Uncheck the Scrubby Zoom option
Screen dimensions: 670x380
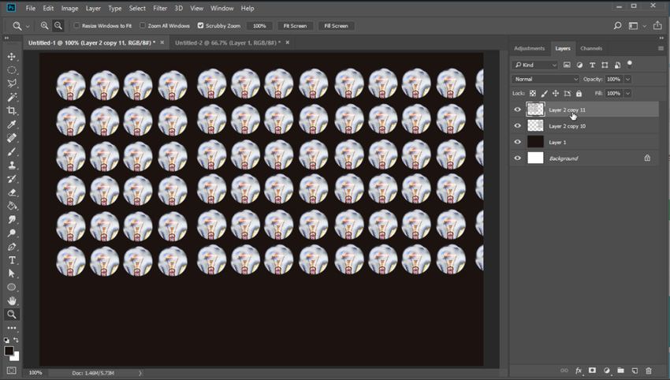click(200, 26)
